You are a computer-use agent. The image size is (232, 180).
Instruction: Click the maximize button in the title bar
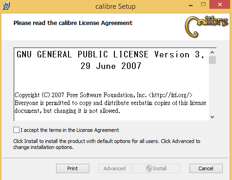coord(203,4)
